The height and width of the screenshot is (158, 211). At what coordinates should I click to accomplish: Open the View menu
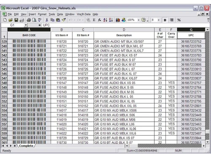24,14
